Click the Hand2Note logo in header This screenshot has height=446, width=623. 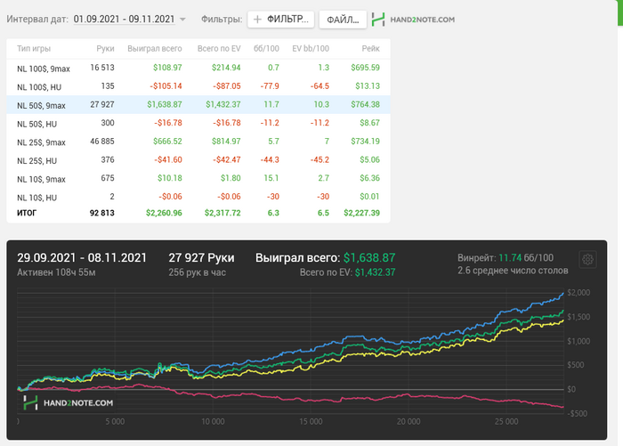coord(414,19)
